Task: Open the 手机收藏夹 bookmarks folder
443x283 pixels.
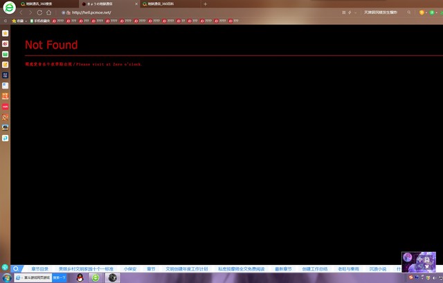Action: tap(41, 21)
